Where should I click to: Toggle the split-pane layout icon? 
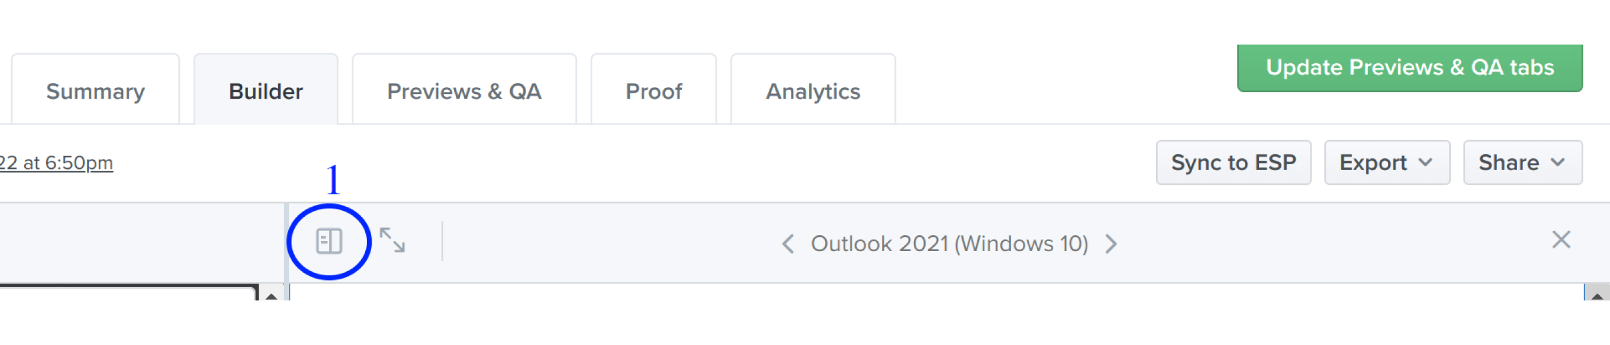coord(329,242)
